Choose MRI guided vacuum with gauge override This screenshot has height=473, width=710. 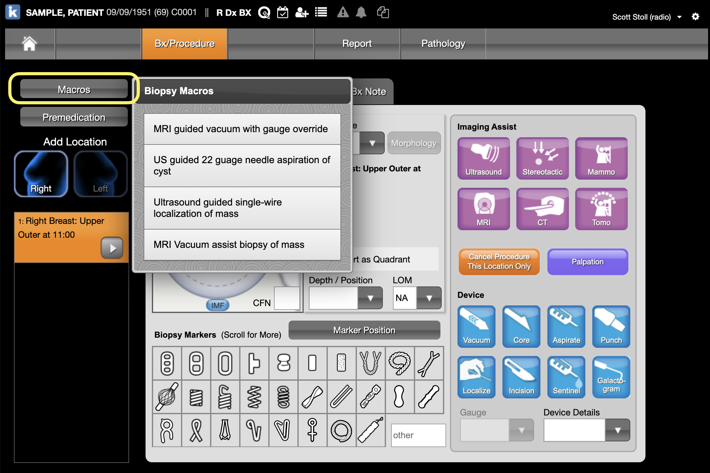pyautogui.click(x=242, y=129)
